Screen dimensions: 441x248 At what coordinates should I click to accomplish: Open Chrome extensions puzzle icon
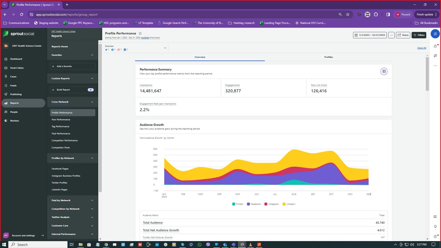tap(376, 14)
